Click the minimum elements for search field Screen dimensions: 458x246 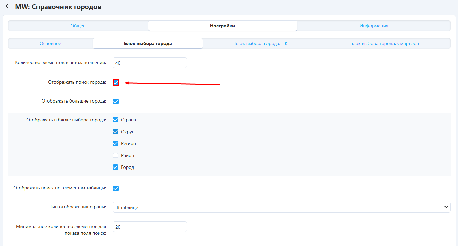(x=150, y=227)
